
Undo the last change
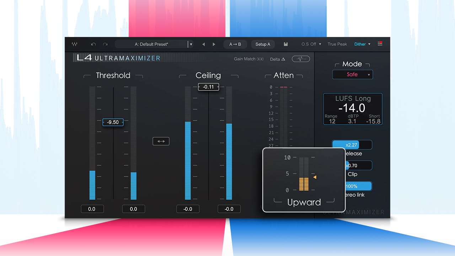[x=93, y=44]
